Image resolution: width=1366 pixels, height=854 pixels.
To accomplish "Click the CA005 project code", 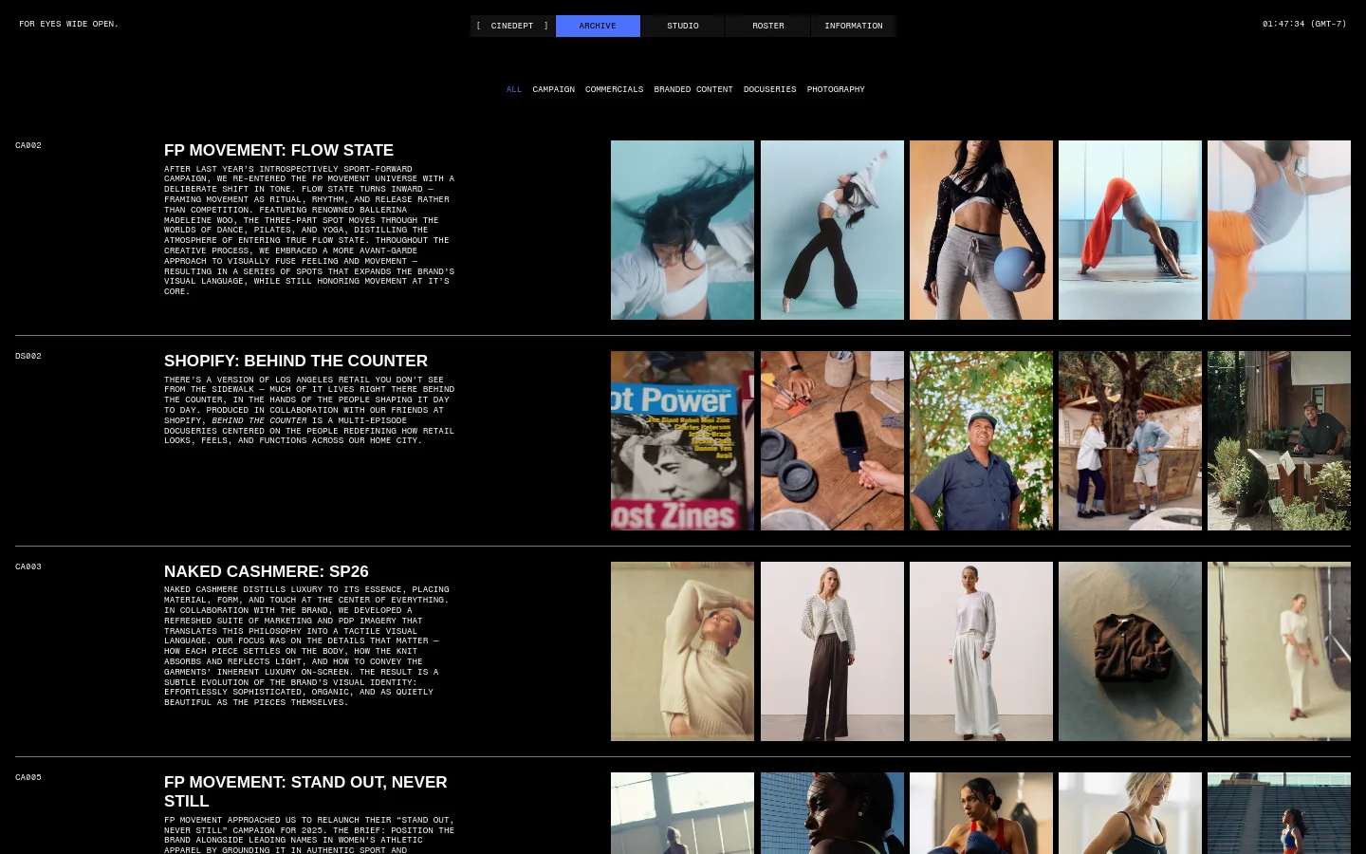I will pos(28,777).
